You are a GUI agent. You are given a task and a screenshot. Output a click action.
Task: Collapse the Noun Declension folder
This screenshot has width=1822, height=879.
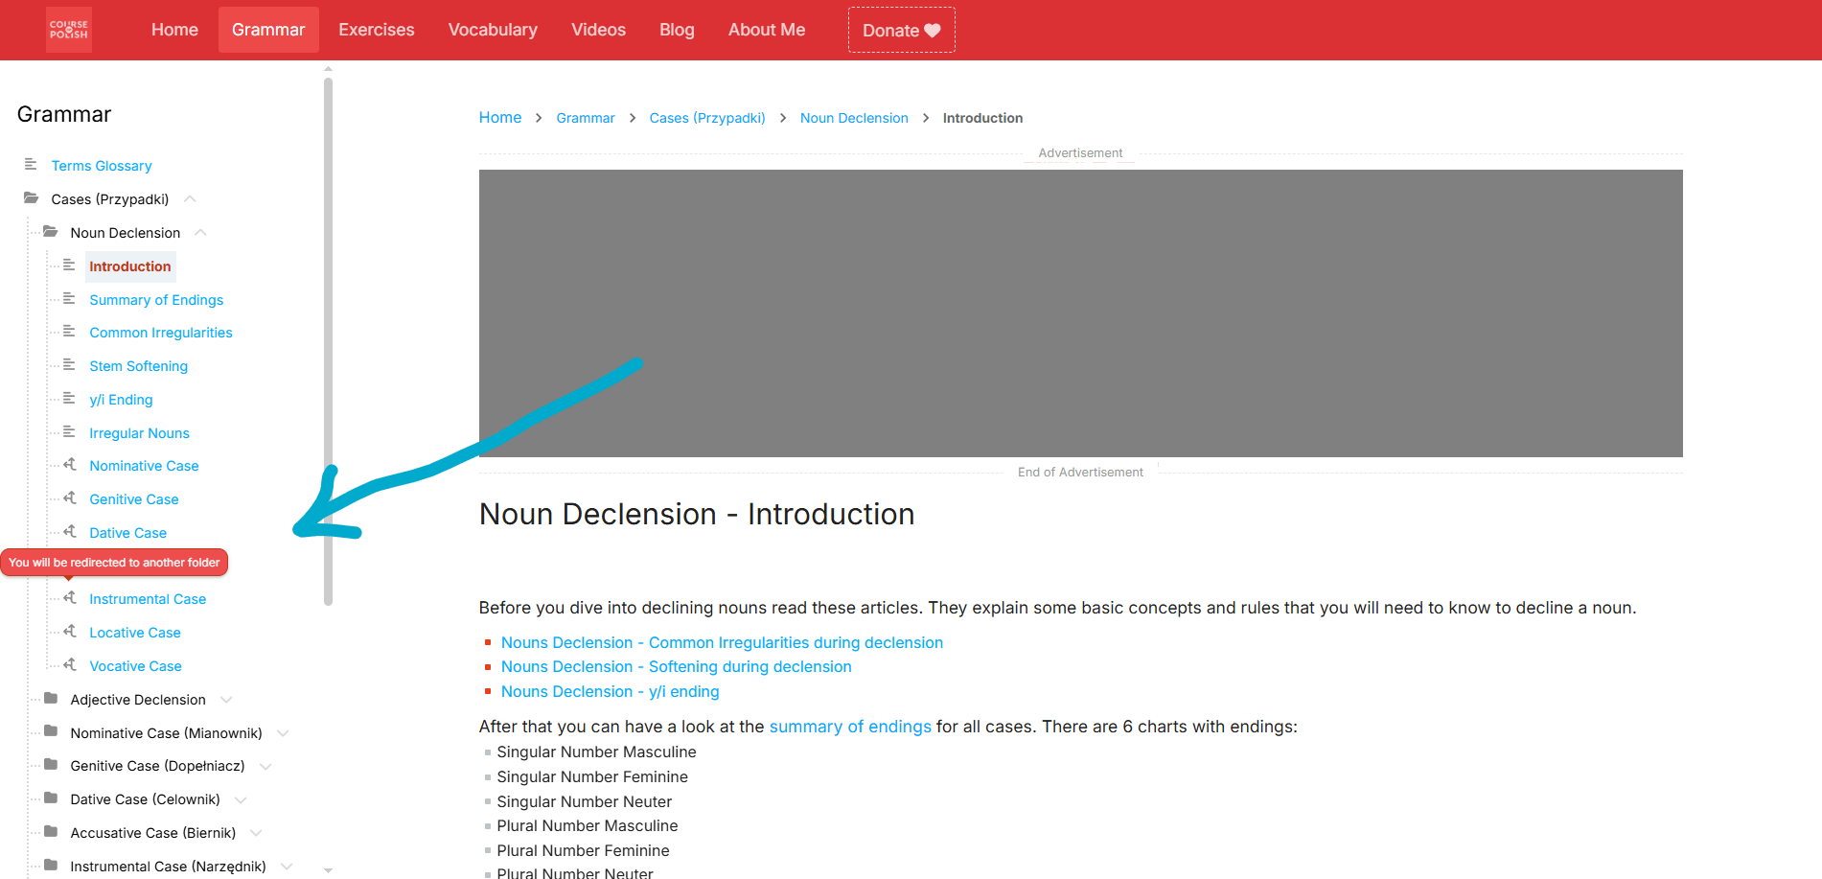pos(200,232)
